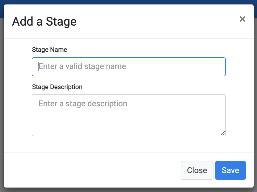The height and width of the screenshot is (192, 257).
Task: Click "Enter a valid stage name" placeholder
Action: click(x=83, y=66)
